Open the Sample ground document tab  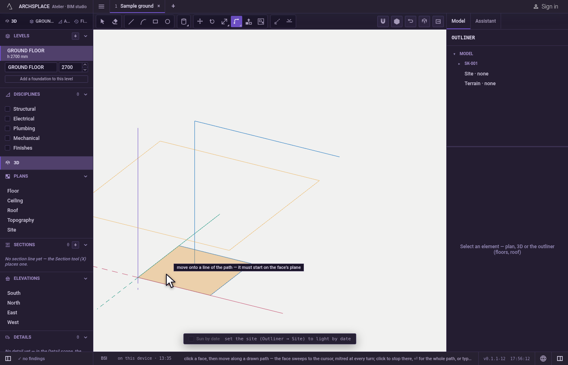click(x=137, y=6)
